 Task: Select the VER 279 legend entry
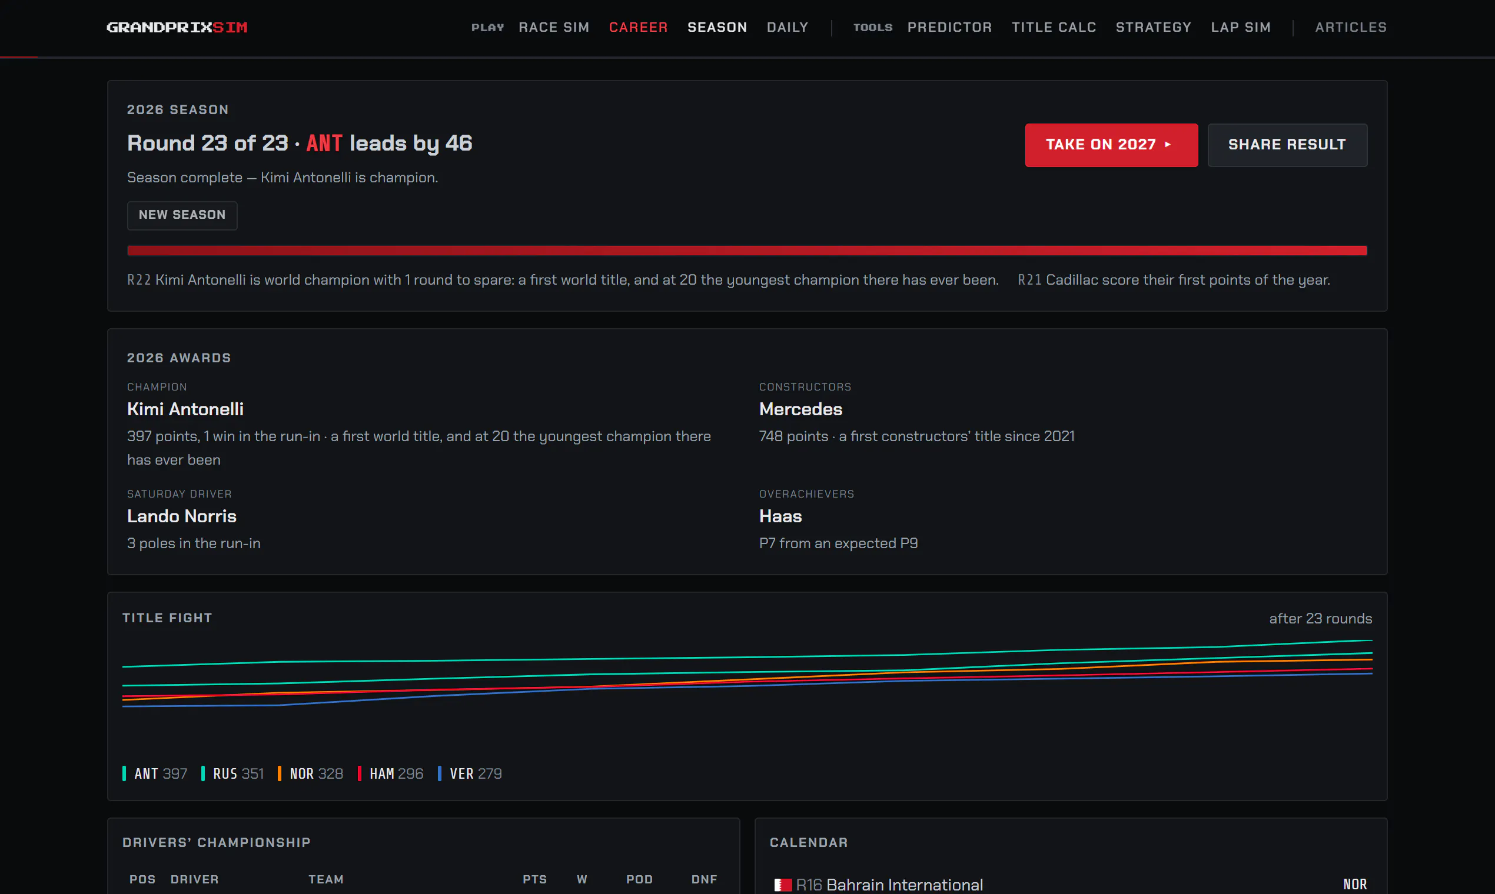(470, 773)
